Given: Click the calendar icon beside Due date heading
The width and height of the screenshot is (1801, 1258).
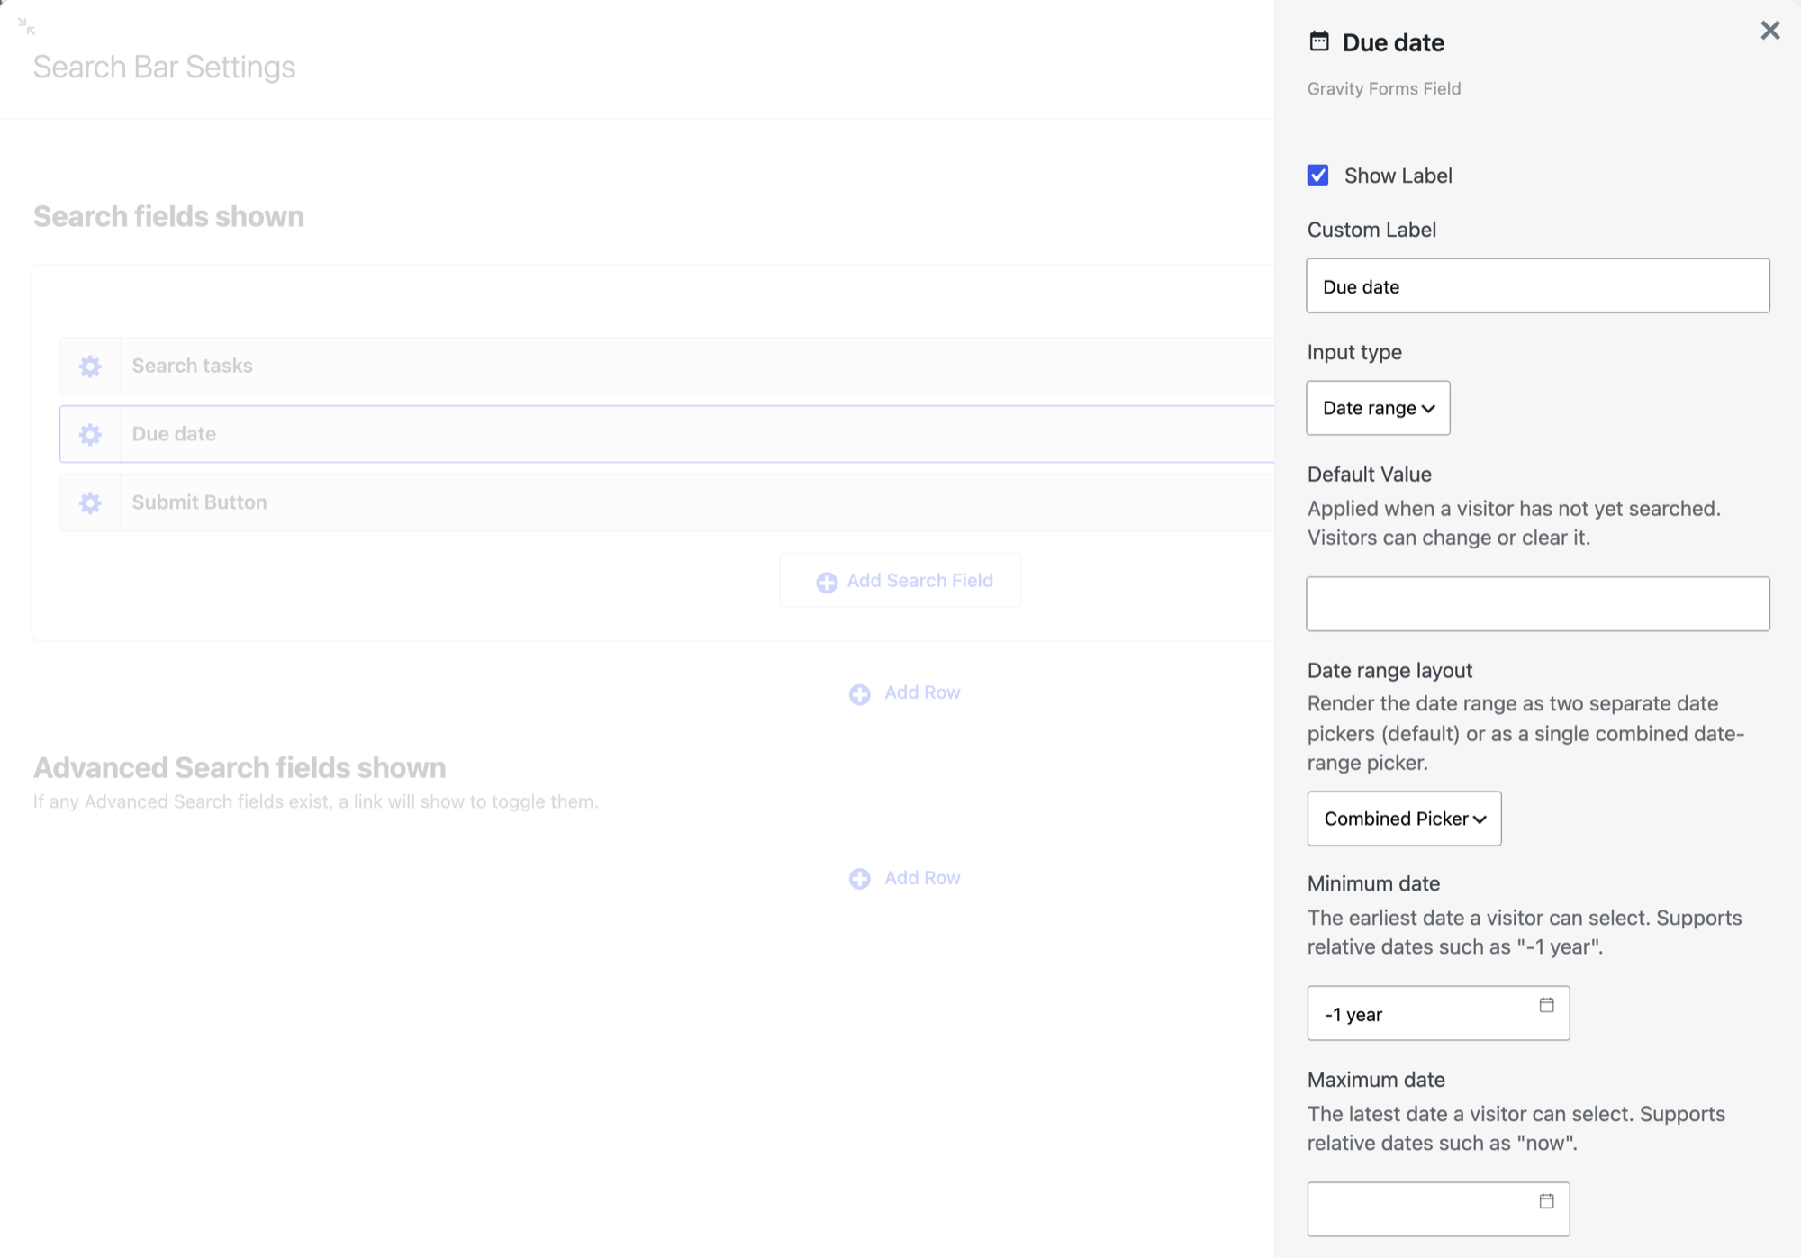Looking at the screenshot, I should pyautogui.click(x=1319, y=41).
